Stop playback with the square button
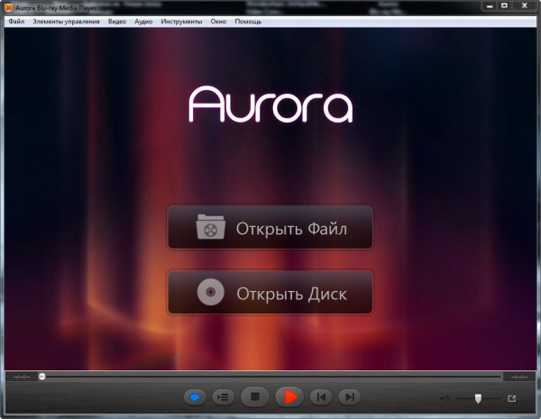Image resolution: width=541 pixels, height=419 pixels. (255, 397)
